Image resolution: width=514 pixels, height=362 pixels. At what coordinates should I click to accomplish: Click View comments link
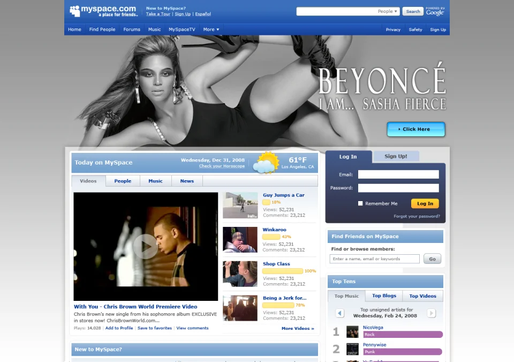pos(192,328)
